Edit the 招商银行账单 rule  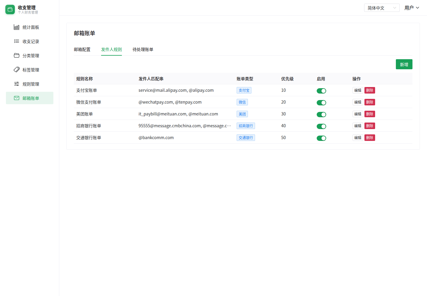[358, 126]
